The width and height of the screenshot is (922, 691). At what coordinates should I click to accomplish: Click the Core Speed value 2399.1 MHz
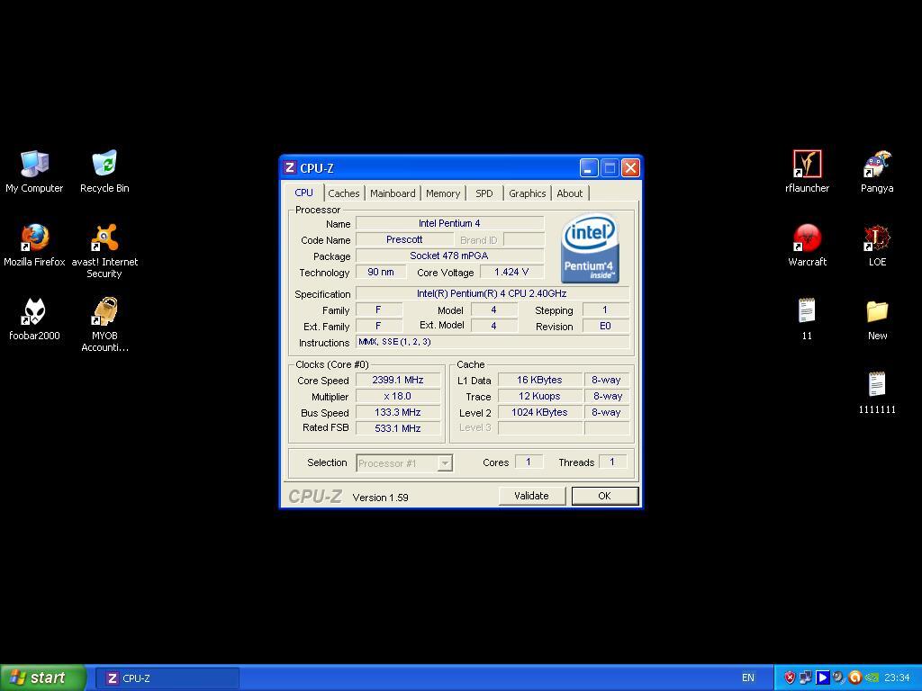(398, 381)
